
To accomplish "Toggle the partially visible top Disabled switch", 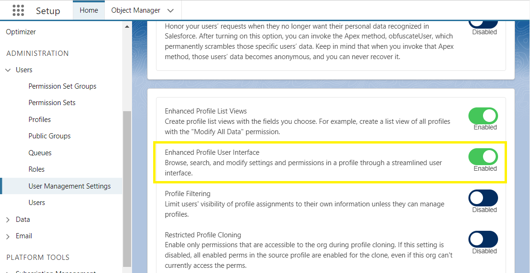I will [x=483, y=24].
